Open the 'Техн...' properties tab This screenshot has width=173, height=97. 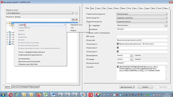tap(130, 8)
